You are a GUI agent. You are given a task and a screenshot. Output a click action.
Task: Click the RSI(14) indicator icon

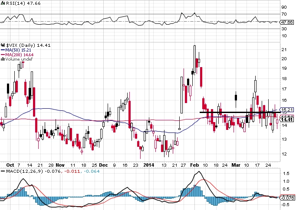(x=3, y=3)
